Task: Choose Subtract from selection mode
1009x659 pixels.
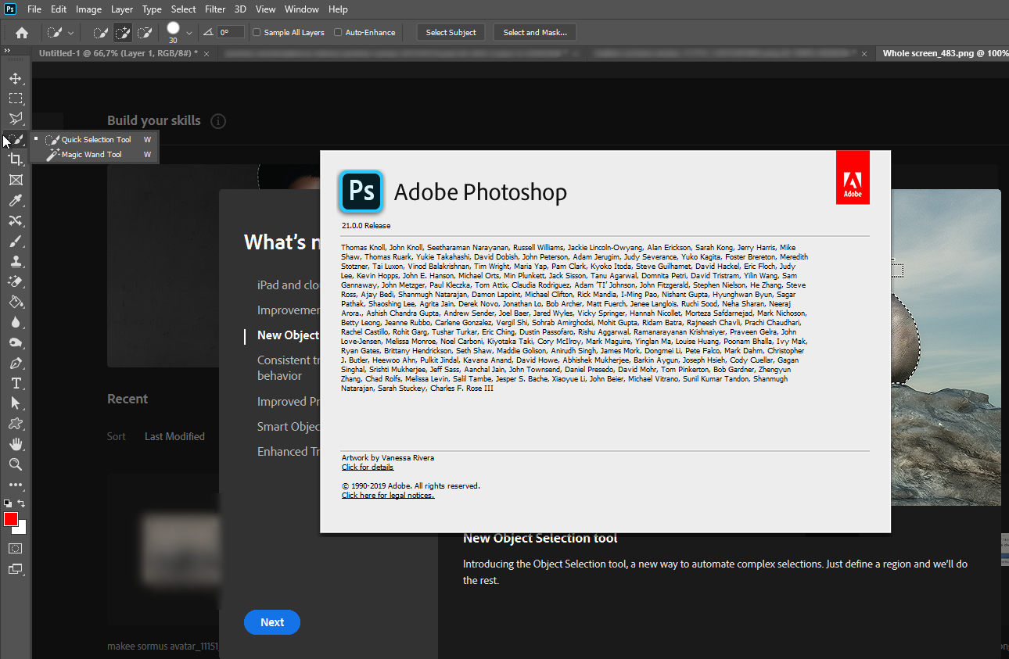Action: (144, 33)
